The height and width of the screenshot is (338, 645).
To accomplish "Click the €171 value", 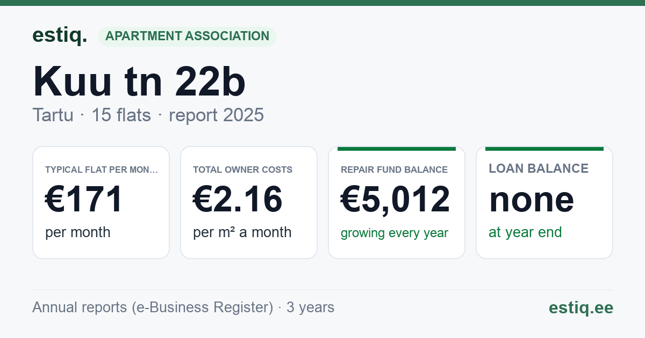I will pos(84,199).
